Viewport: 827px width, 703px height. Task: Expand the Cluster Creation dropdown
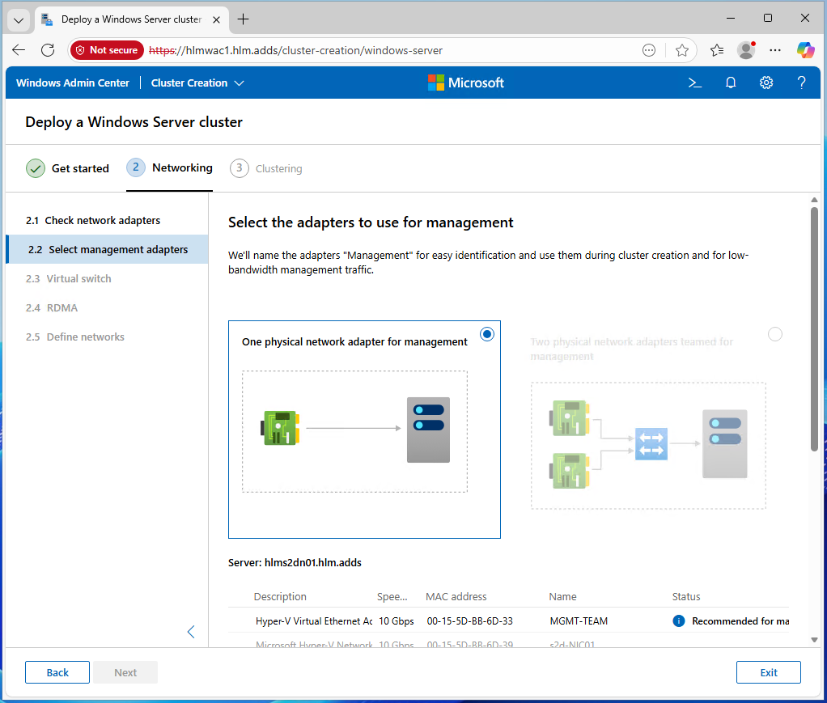(197, 83)
